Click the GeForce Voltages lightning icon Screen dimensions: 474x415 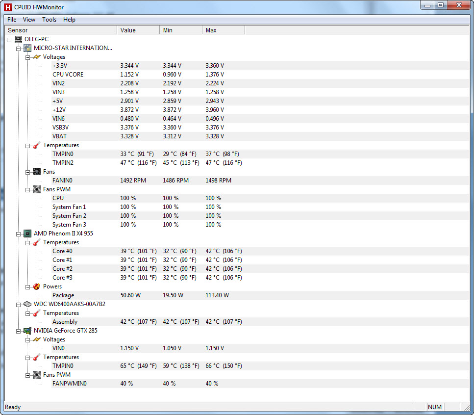(37, 339)
